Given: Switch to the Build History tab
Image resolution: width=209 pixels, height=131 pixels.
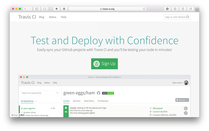Looking at the screenshot, I should pos(89,101).
